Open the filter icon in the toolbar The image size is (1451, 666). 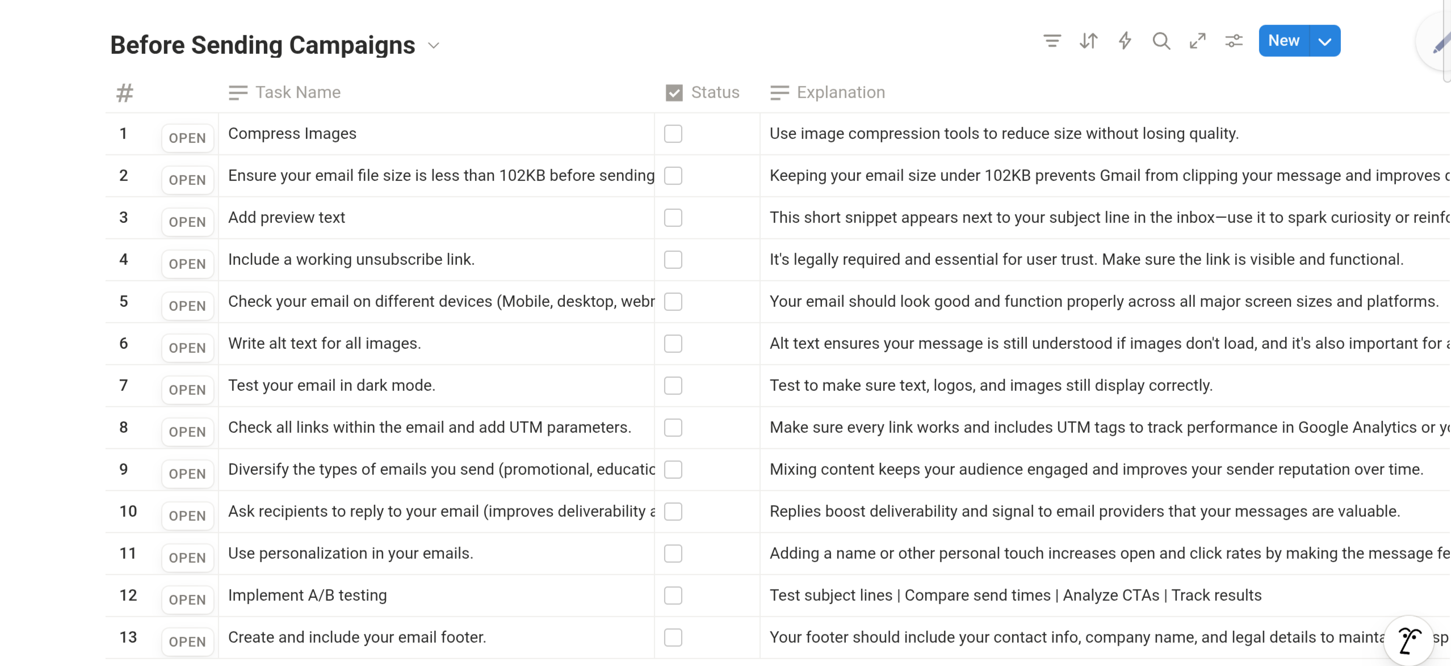coord(1052,41)
